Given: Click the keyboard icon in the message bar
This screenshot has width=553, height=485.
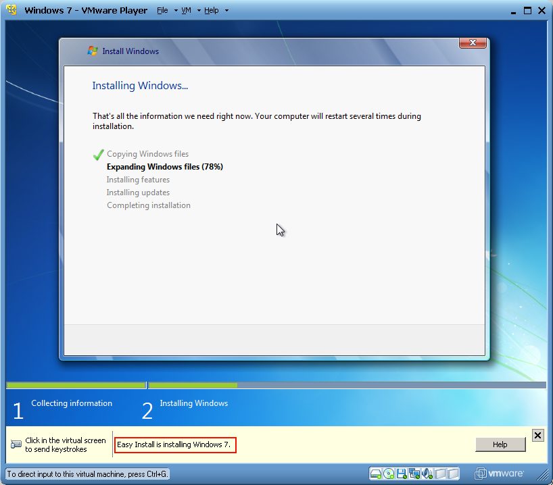Looking at the screenshot, I should [16, 444].
